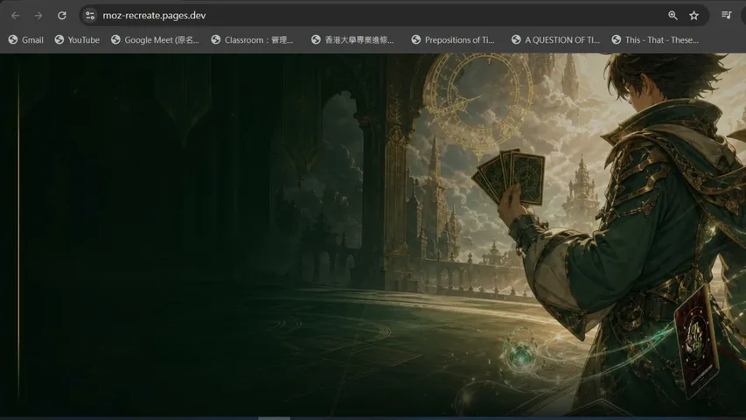Click the globe icon beside This - That bookmark

(x=617, y=40)
